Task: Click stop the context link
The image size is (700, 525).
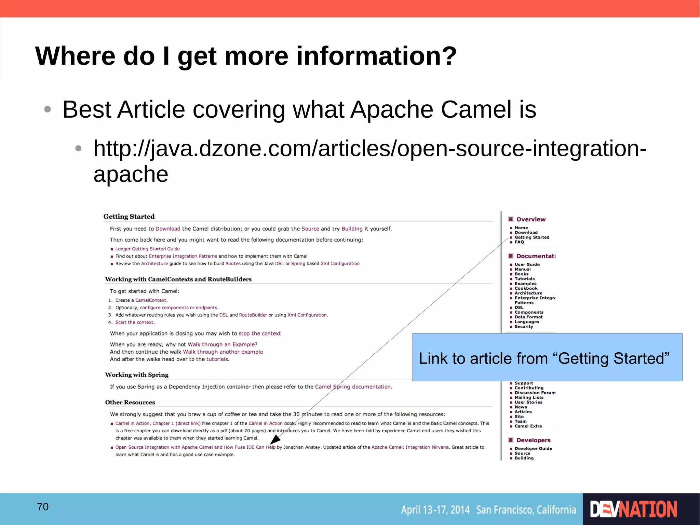Action: coord(259,333)
